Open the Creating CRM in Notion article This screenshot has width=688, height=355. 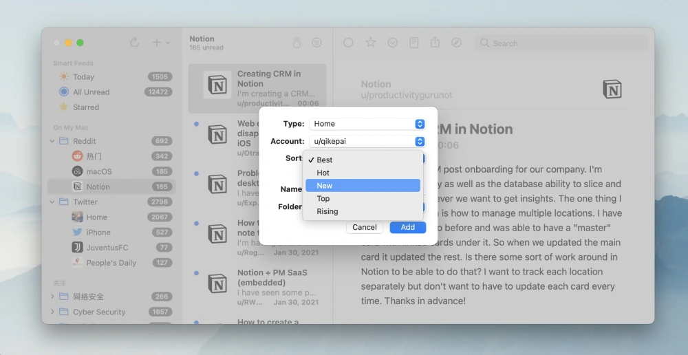click(257, 89)
